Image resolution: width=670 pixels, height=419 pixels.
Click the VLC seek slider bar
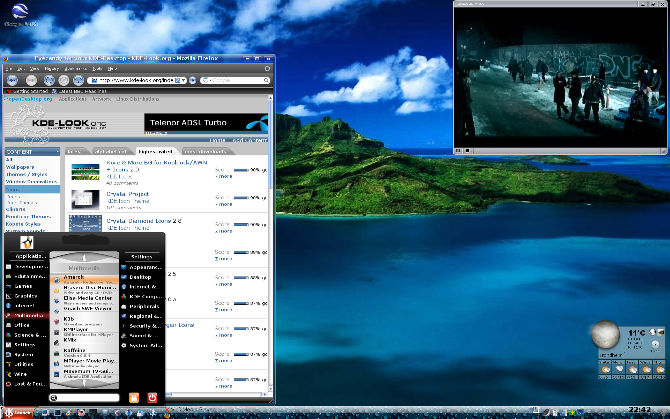(566, 151)
